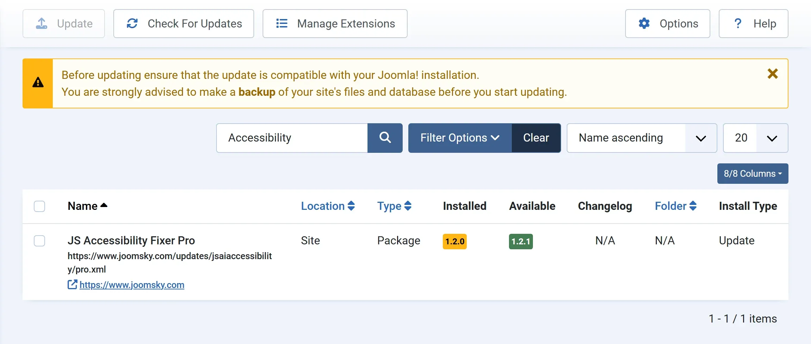Click the Update toolbar button
Screen dimensions: 811x344
coord(64,24)
